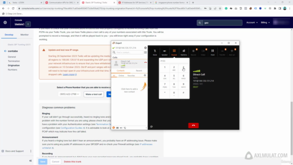Dial digit 9 WXYZ on keypad
The width and height of the screenshot is (293, 165).
(183, 85)
